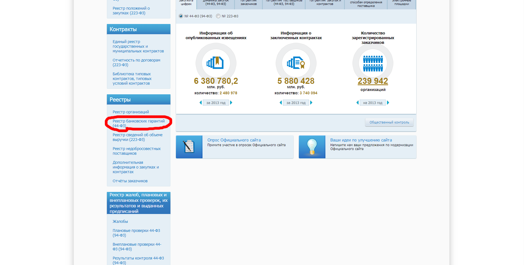Click the registered customers people icon
This screenshot has height=265, width=524.
373,63
